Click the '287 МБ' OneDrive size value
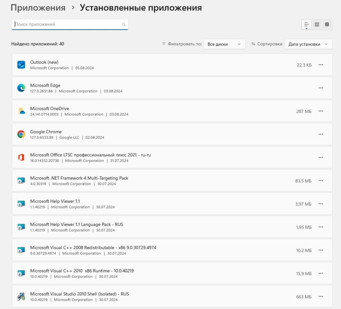The width and height of the screenshot is (341, 309). (304, 111)
